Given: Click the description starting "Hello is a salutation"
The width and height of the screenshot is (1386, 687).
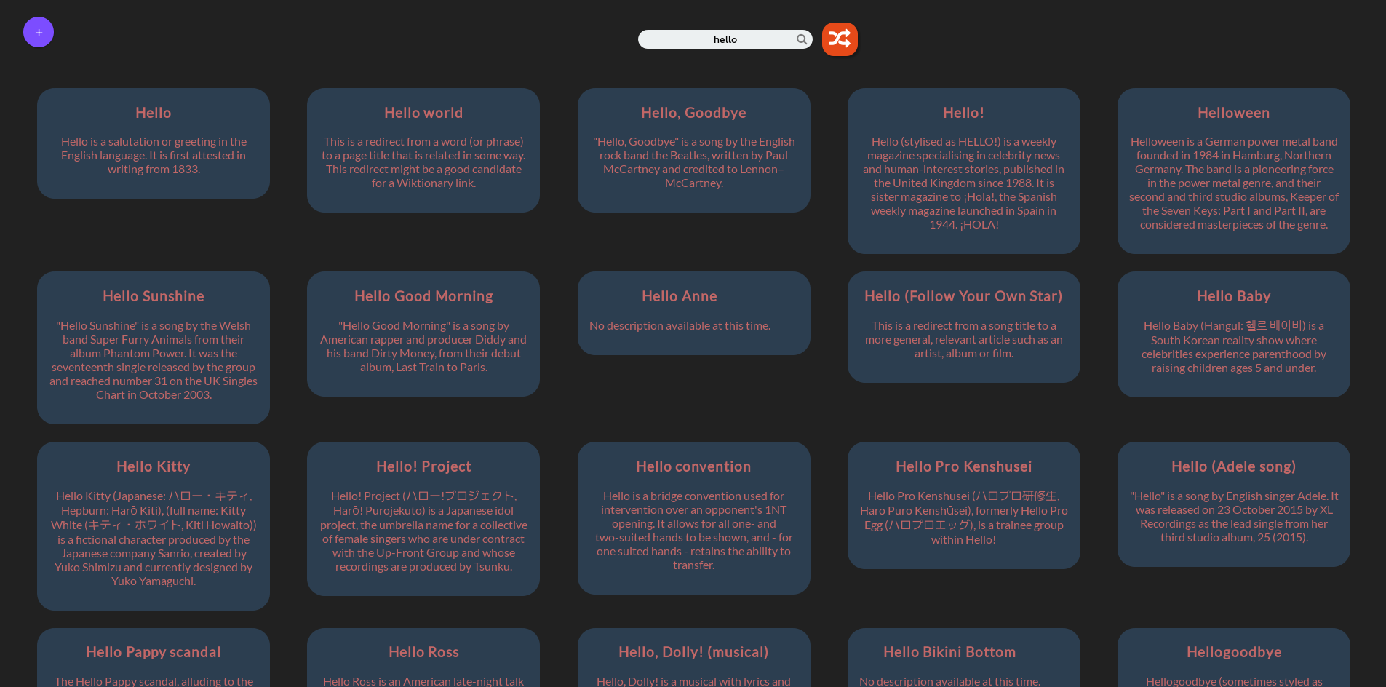Looking at the screenshot, I should point(154,155).
